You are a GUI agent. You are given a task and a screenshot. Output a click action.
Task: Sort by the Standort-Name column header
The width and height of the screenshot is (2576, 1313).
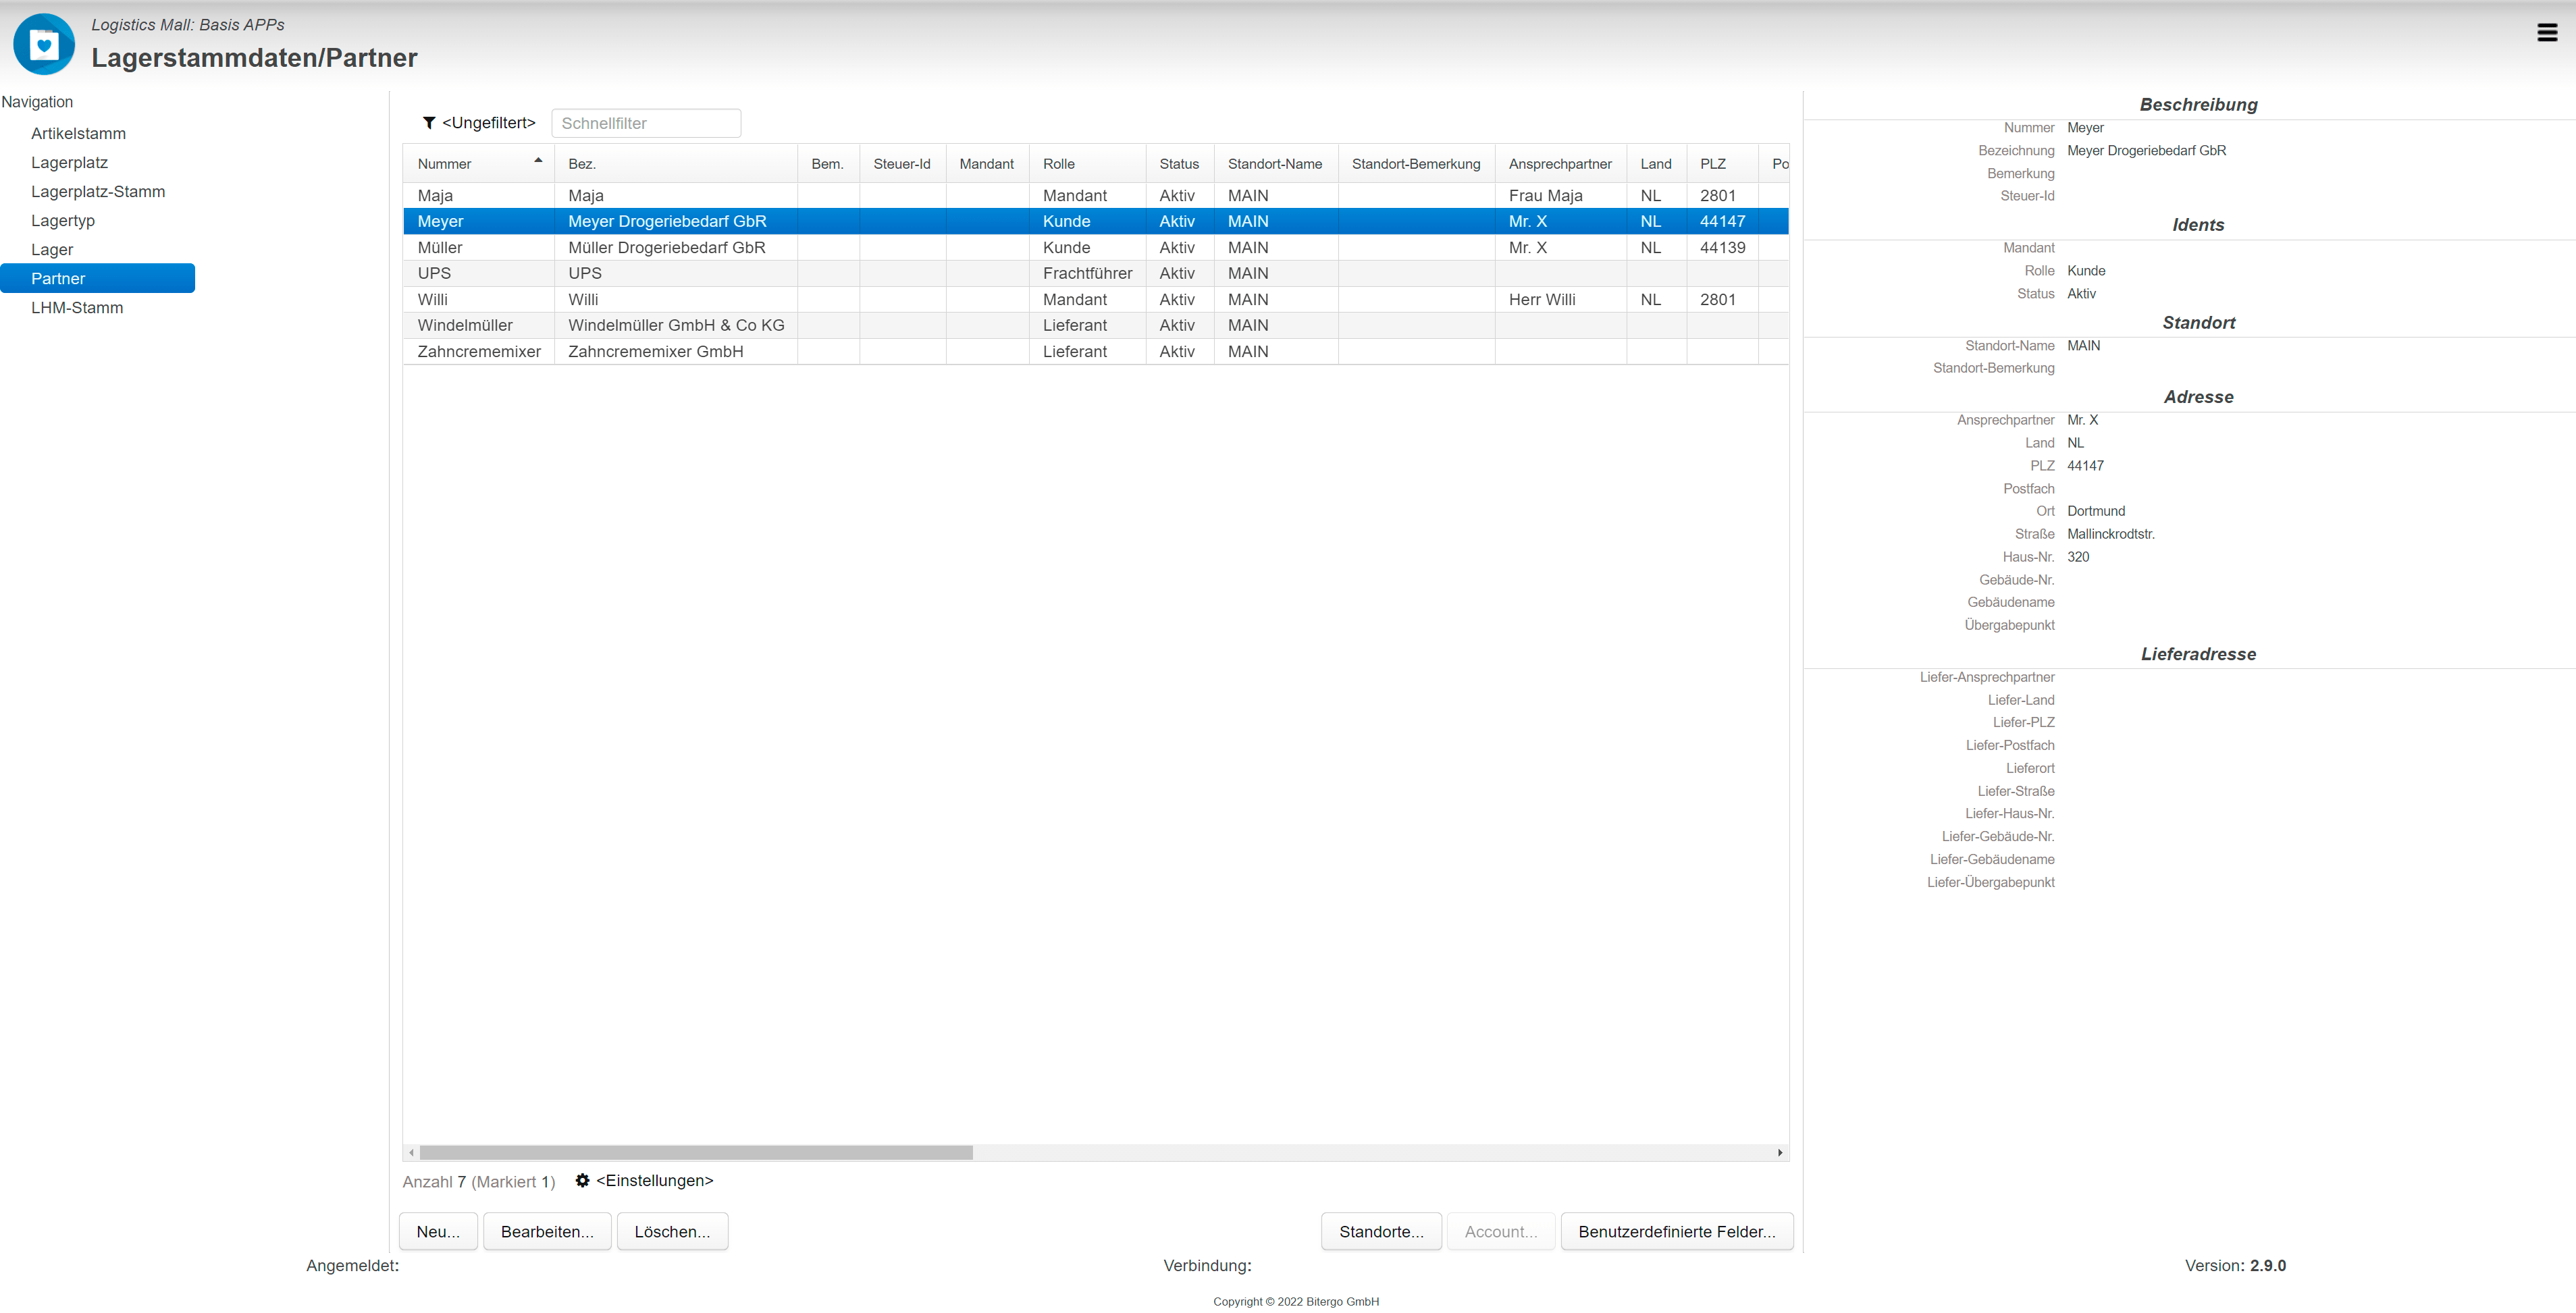(x=1275, y=163)
